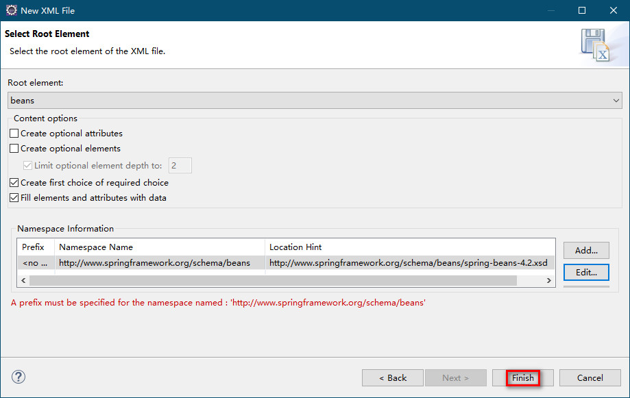Screen dimensions: 630x398
Task: Click the Add button for namespaces
Action: tap(585, 250)
